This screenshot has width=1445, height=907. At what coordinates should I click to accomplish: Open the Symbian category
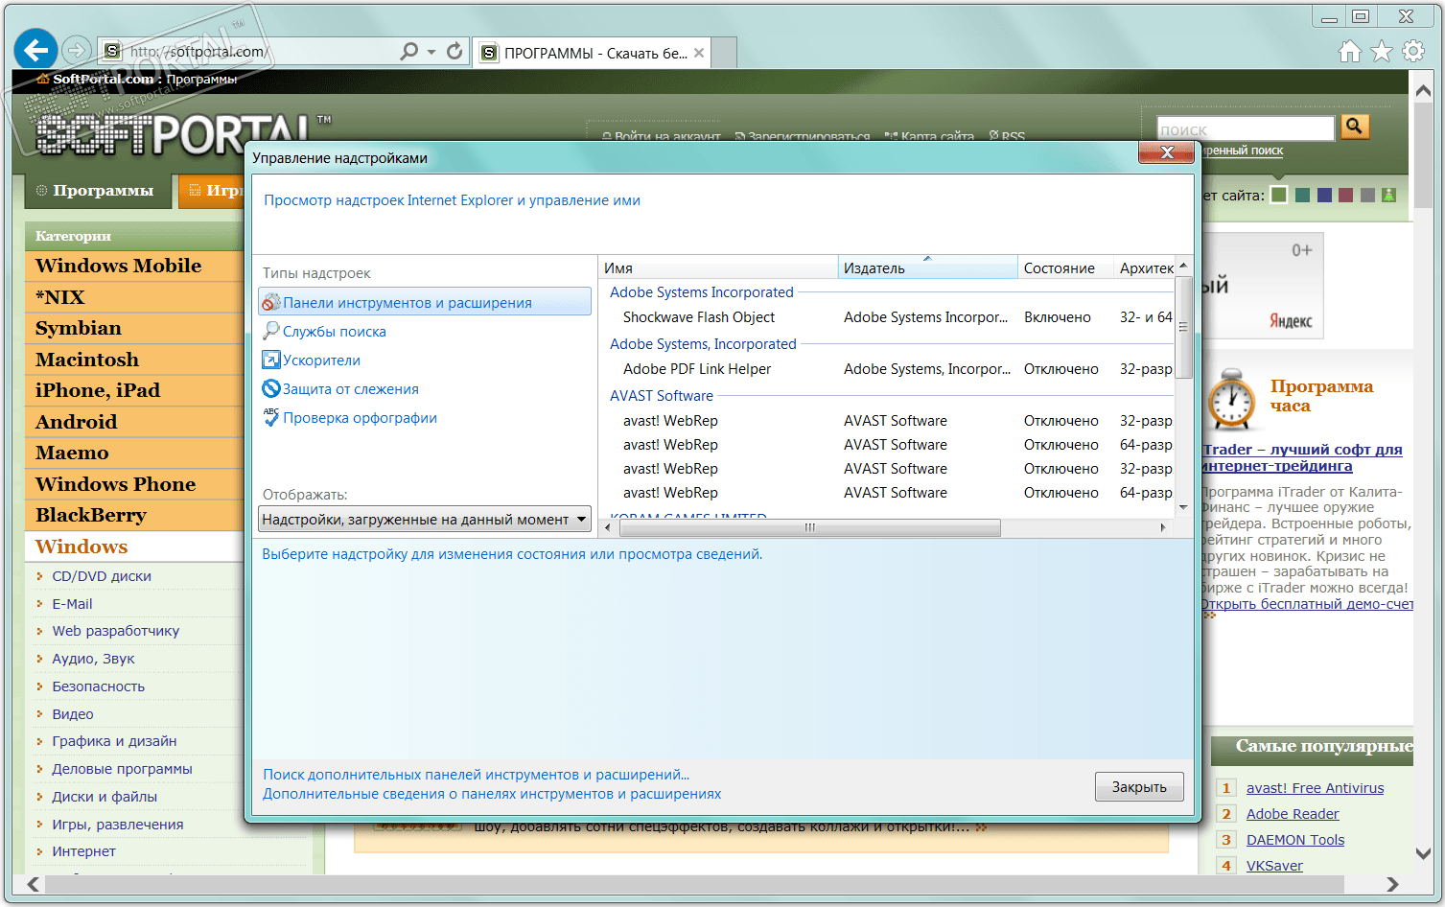[79, 328]
